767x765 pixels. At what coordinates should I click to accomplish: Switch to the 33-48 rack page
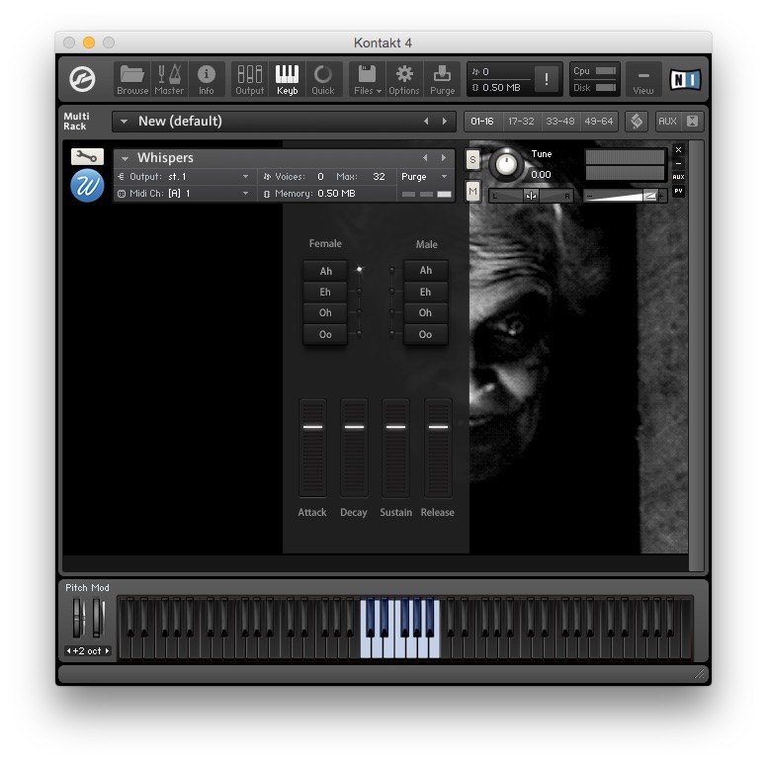coord(560,122)
